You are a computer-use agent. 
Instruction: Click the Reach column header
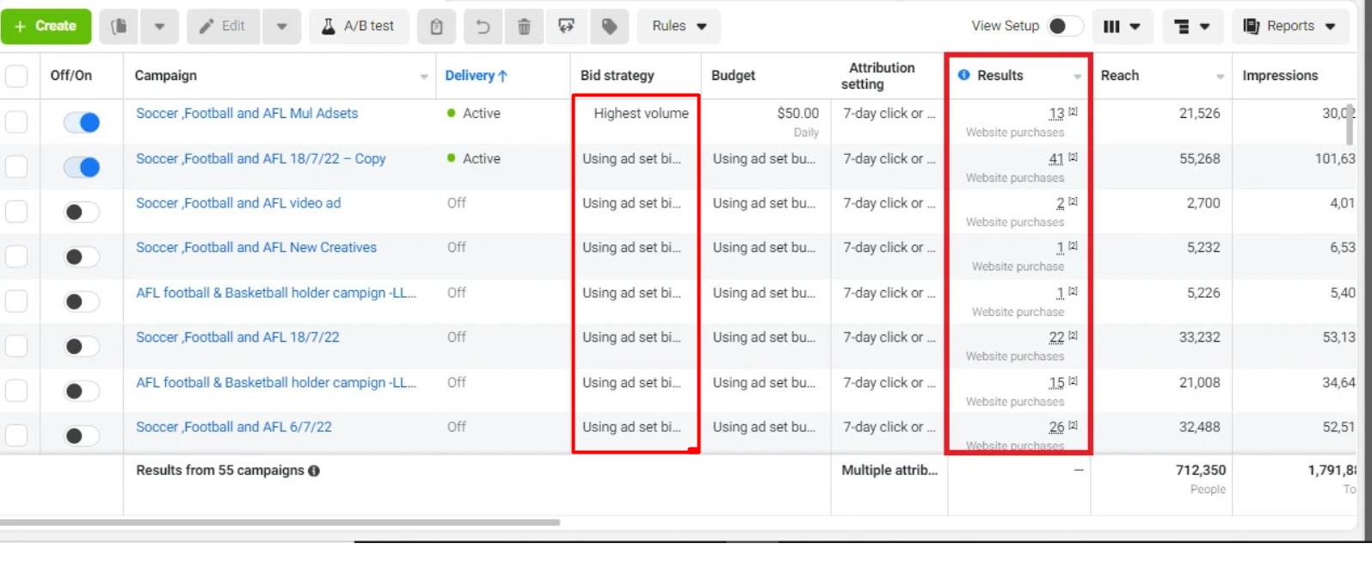[x=1119, y=76]
